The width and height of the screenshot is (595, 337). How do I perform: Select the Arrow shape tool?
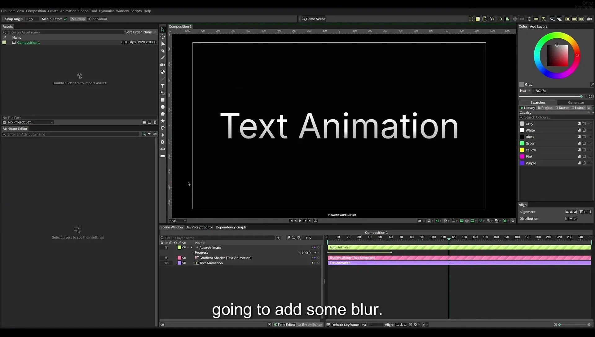tap(162, 149)
